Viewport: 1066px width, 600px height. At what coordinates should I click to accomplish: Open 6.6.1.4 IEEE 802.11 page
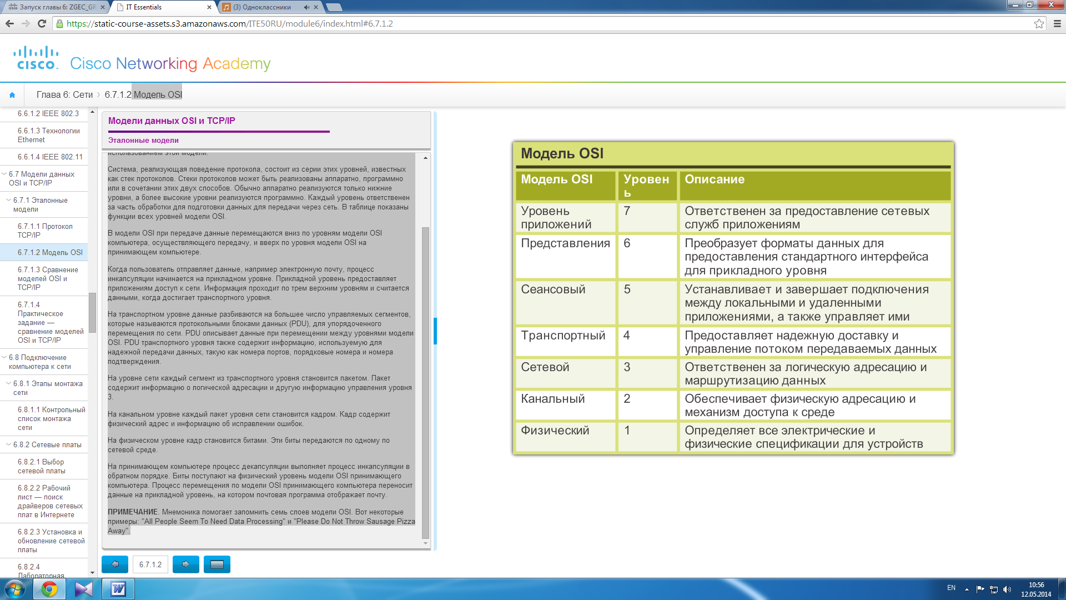tap(44, 157)
